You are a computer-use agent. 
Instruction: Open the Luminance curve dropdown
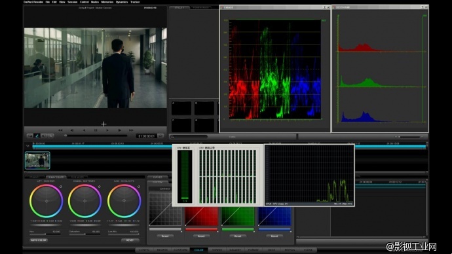(x=160, y=189)
